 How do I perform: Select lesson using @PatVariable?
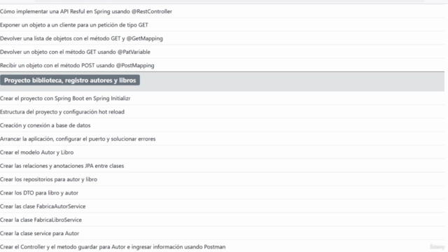75,52
